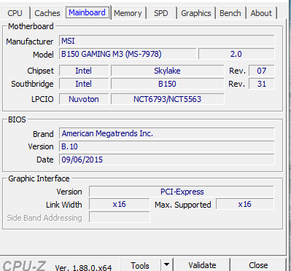The height and width of the screenshot is (271, 291).
Task: Select the NCT6793/NCT5563 value
Action: pos(167,99)
